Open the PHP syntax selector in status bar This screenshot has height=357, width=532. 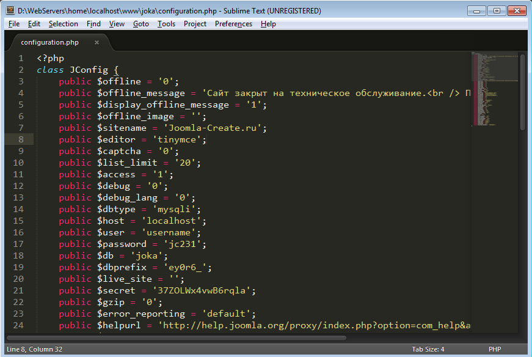495,349
